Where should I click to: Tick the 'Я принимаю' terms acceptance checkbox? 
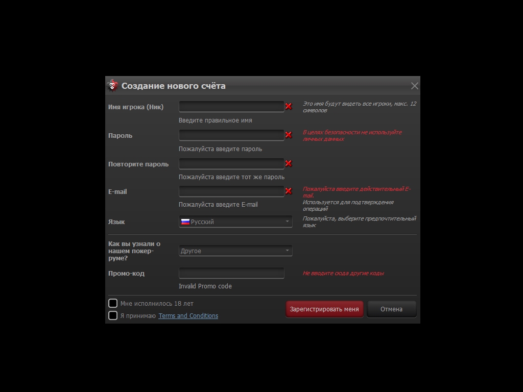pos(113,315)
